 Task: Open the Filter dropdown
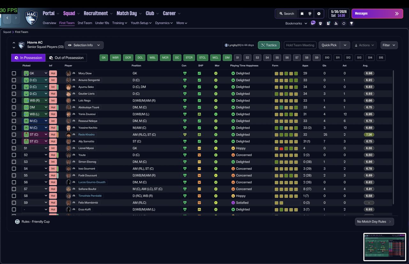coord(389,45)
